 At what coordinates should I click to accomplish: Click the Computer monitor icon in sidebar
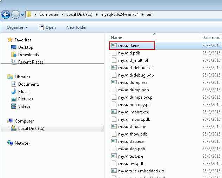(10, 121)
